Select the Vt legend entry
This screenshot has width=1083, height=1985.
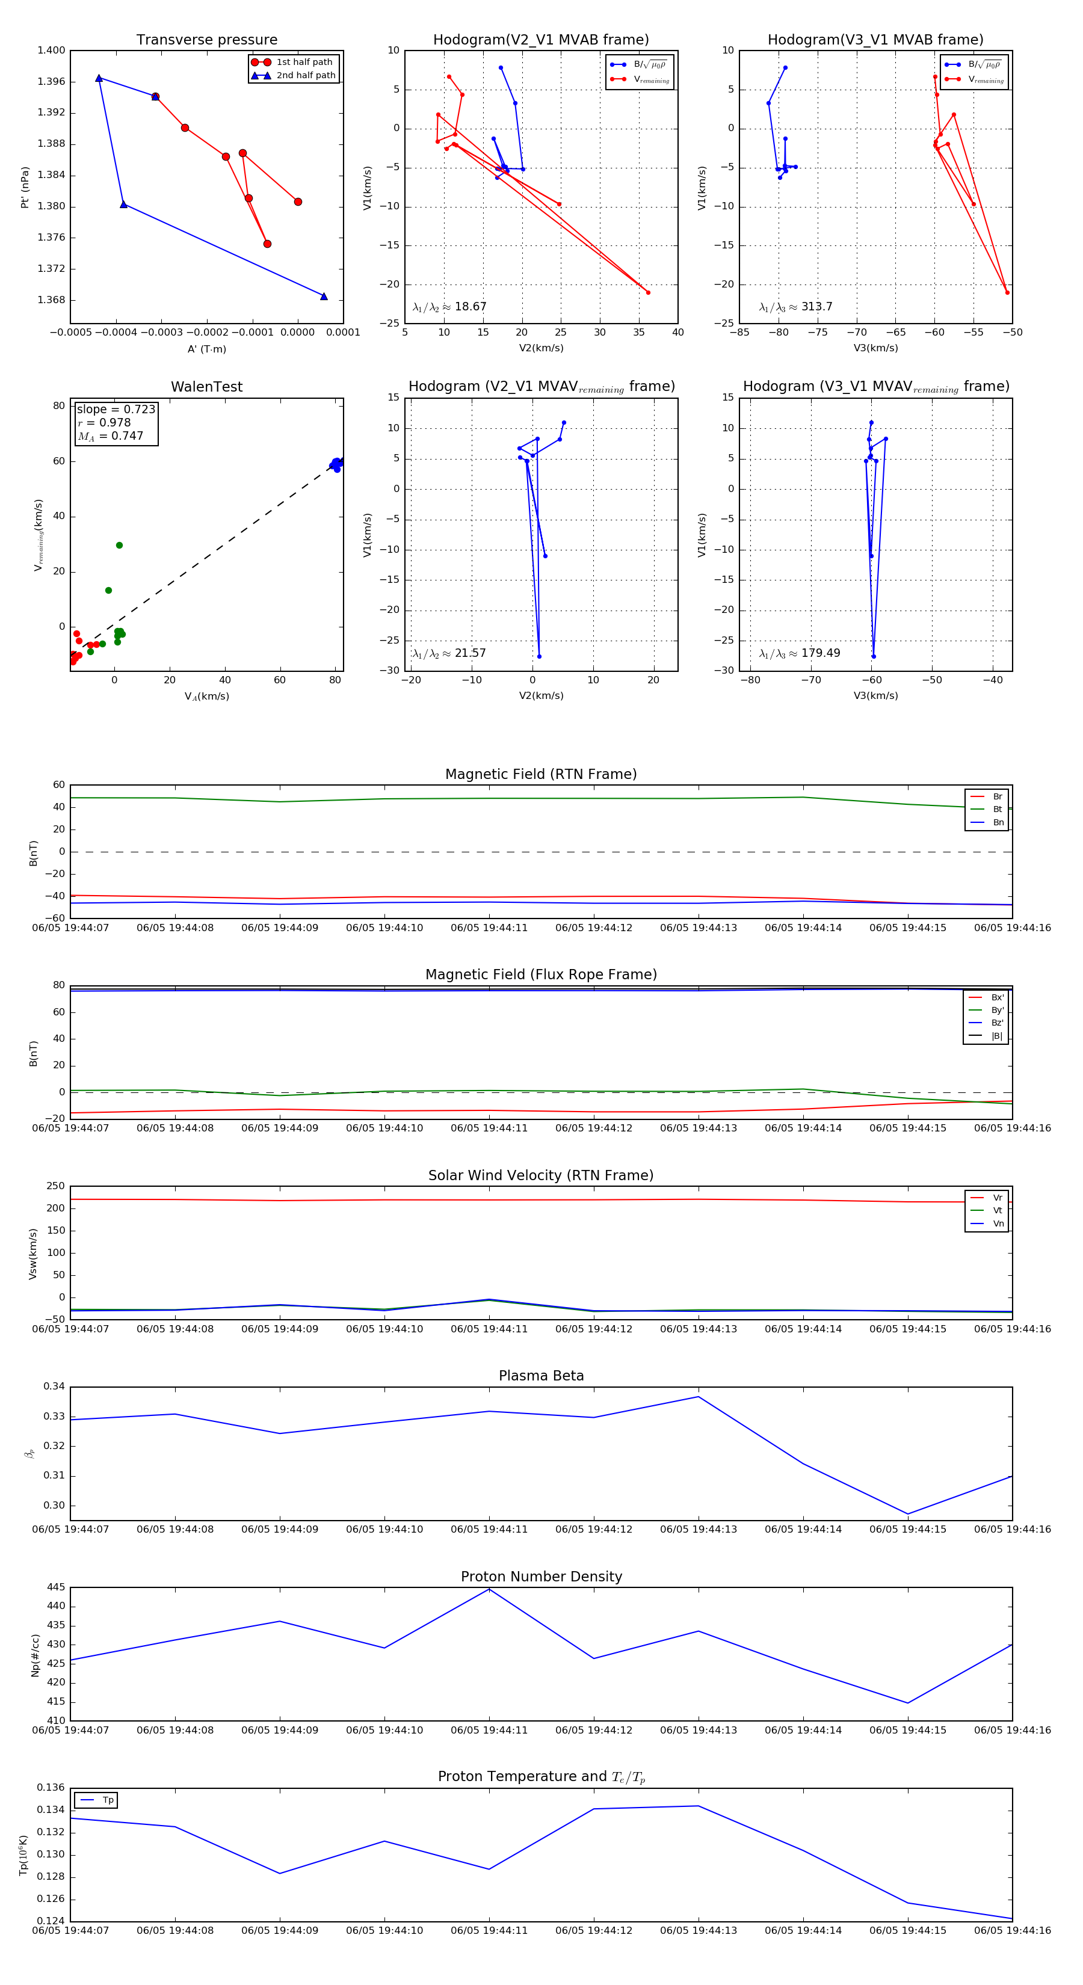coord(987,1211)
